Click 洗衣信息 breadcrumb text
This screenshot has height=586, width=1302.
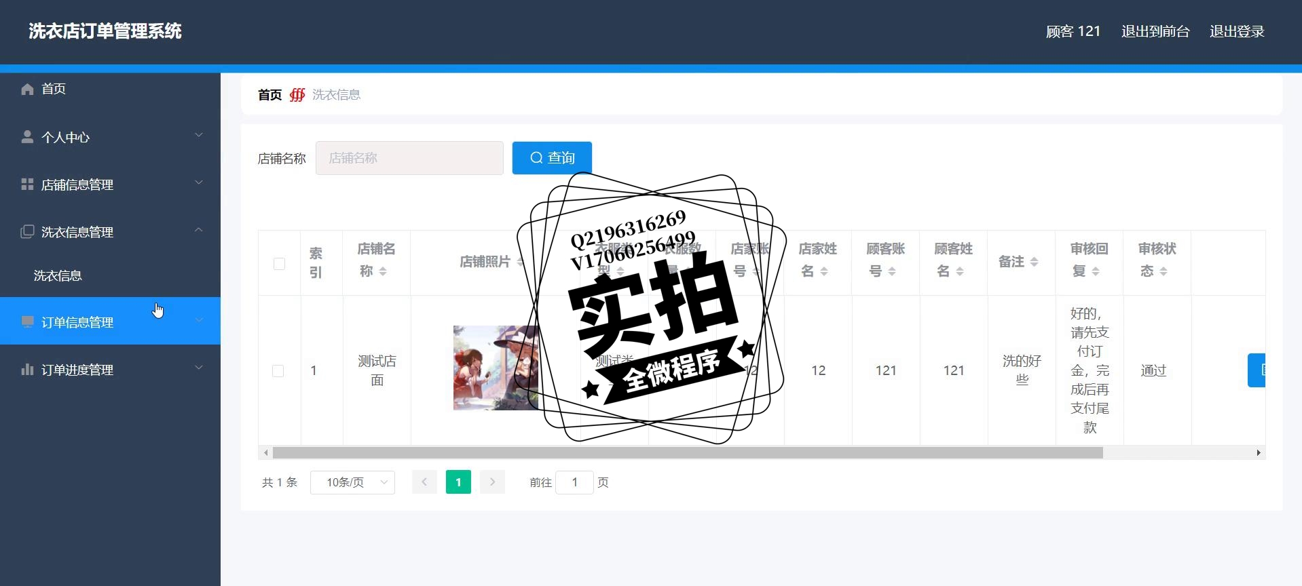[x=336, y=95]
